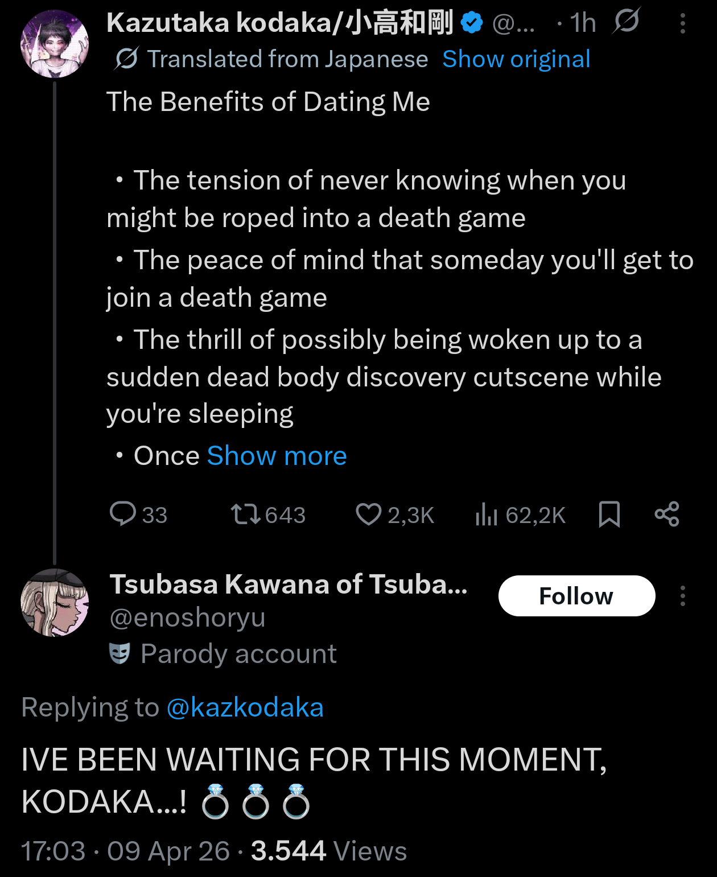
Task: Tap the share icon on Kodaka's post
Action: (667, 514)
